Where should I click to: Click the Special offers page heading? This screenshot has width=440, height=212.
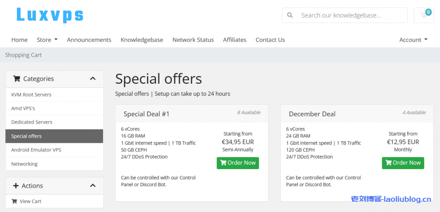point(159,79)
